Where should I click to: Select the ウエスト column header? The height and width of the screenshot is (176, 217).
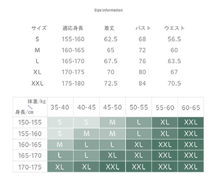(174, 28)
